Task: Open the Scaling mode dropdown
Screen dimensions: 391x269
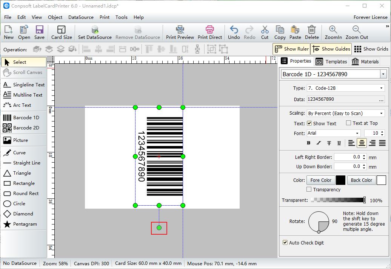Action: click(x=381, y=113)
